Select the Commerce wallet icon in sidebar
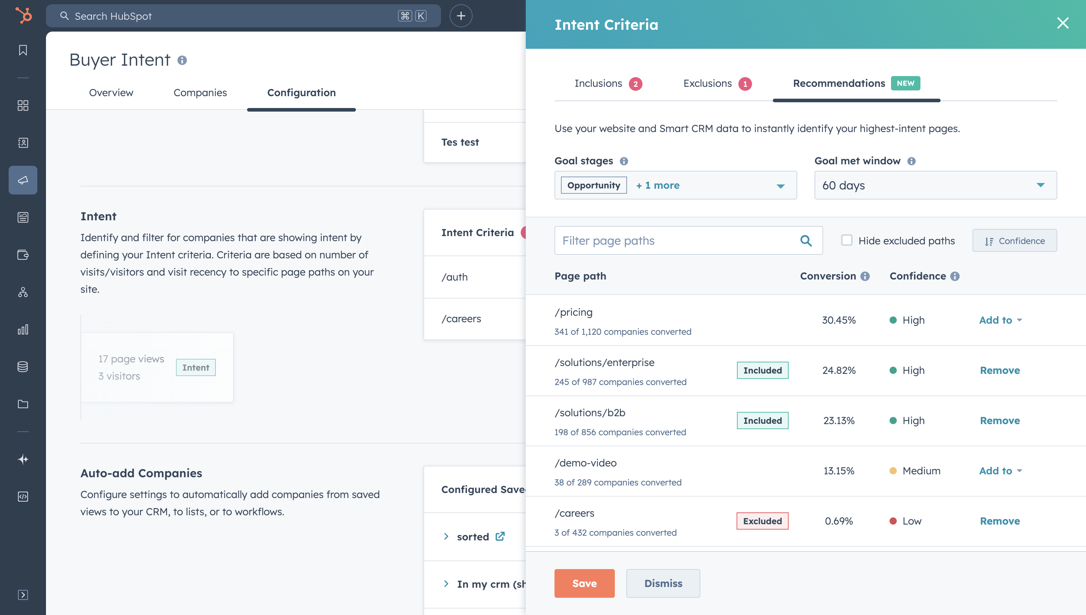Screen dimensions: 1086x615 [23, 254]
